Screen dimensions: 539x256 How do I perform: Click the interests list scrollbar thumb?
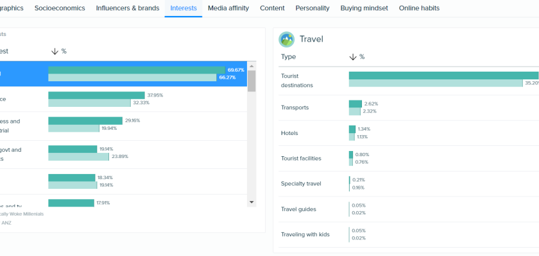click(x=252, y=81)
